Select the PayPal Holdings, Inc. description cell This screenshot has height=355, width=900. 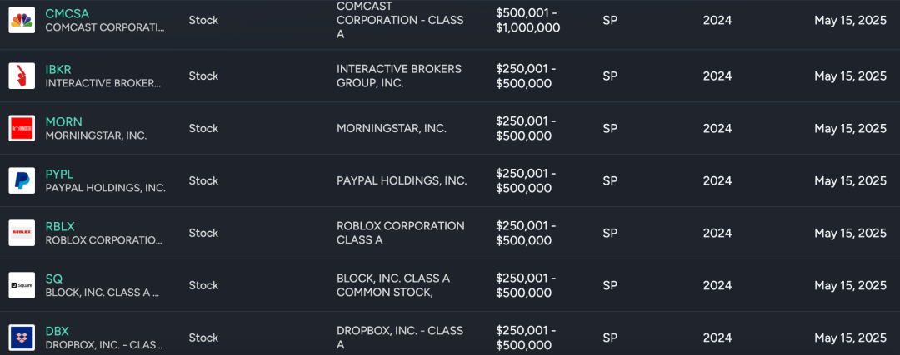coord(402,180)
